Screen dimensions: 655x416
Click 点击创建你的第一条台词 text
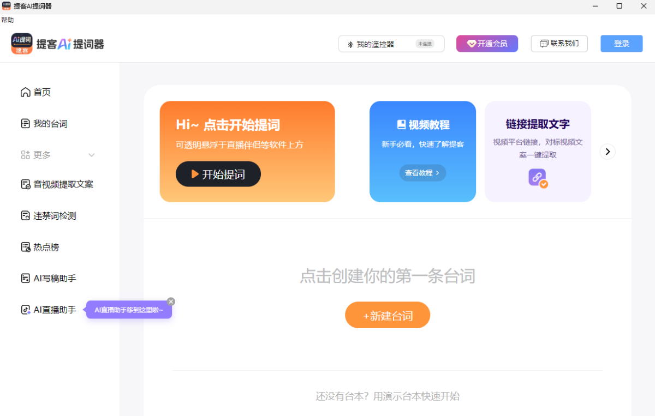tap(388, 276)
